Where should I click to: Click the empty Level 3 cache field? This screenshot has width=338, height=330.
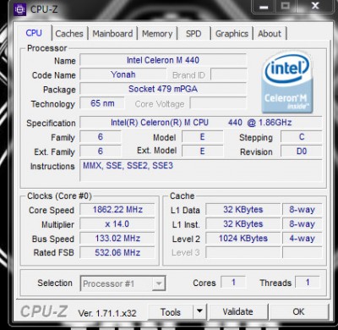(243, 252)
